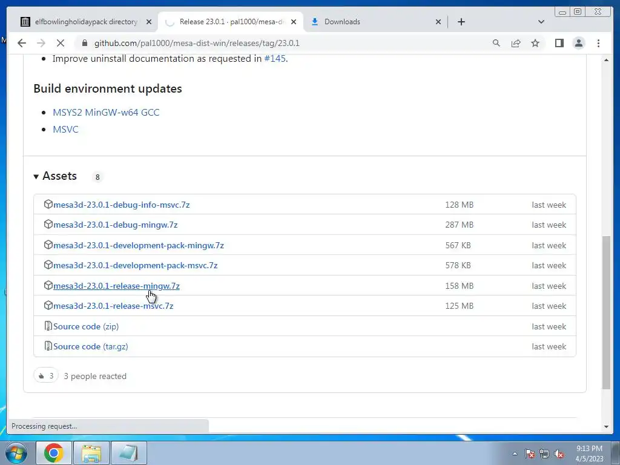
Task: Click the 'last week' date for release-msvc.7z
Action: pos(549,306)
